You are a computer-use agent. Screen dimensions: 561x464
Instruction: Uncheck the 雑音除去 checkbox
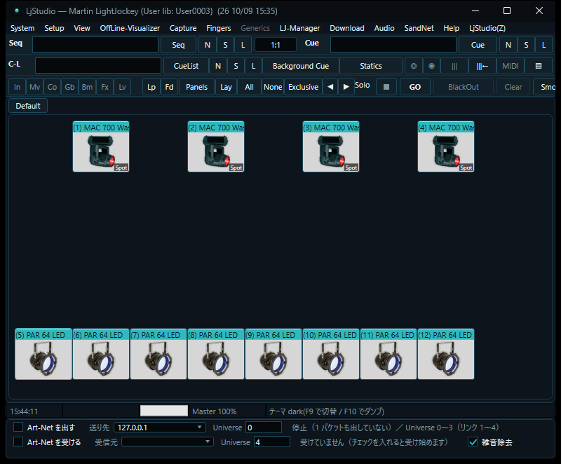coord(473,442)
